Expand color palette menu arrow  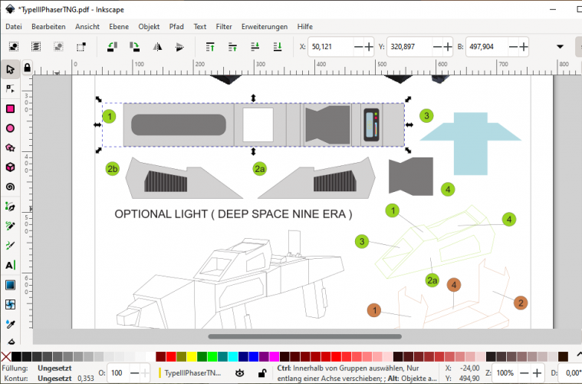coord(579,355)
